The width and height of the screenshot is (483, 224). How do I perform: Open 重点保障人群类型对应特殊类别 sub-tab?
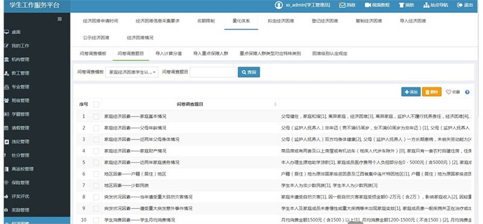click(x=270, y=54)
